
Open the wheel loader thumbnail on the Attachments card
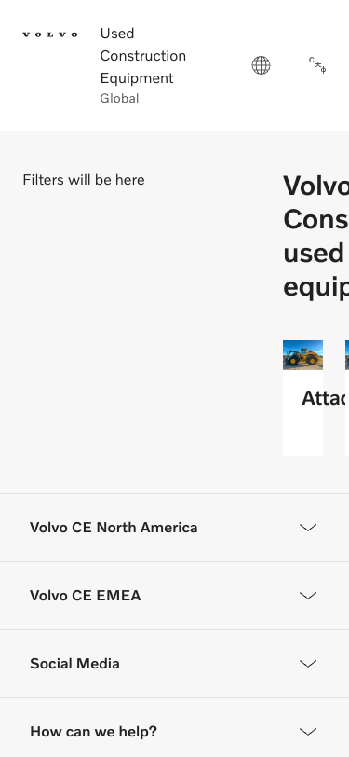tap(302, 355)
